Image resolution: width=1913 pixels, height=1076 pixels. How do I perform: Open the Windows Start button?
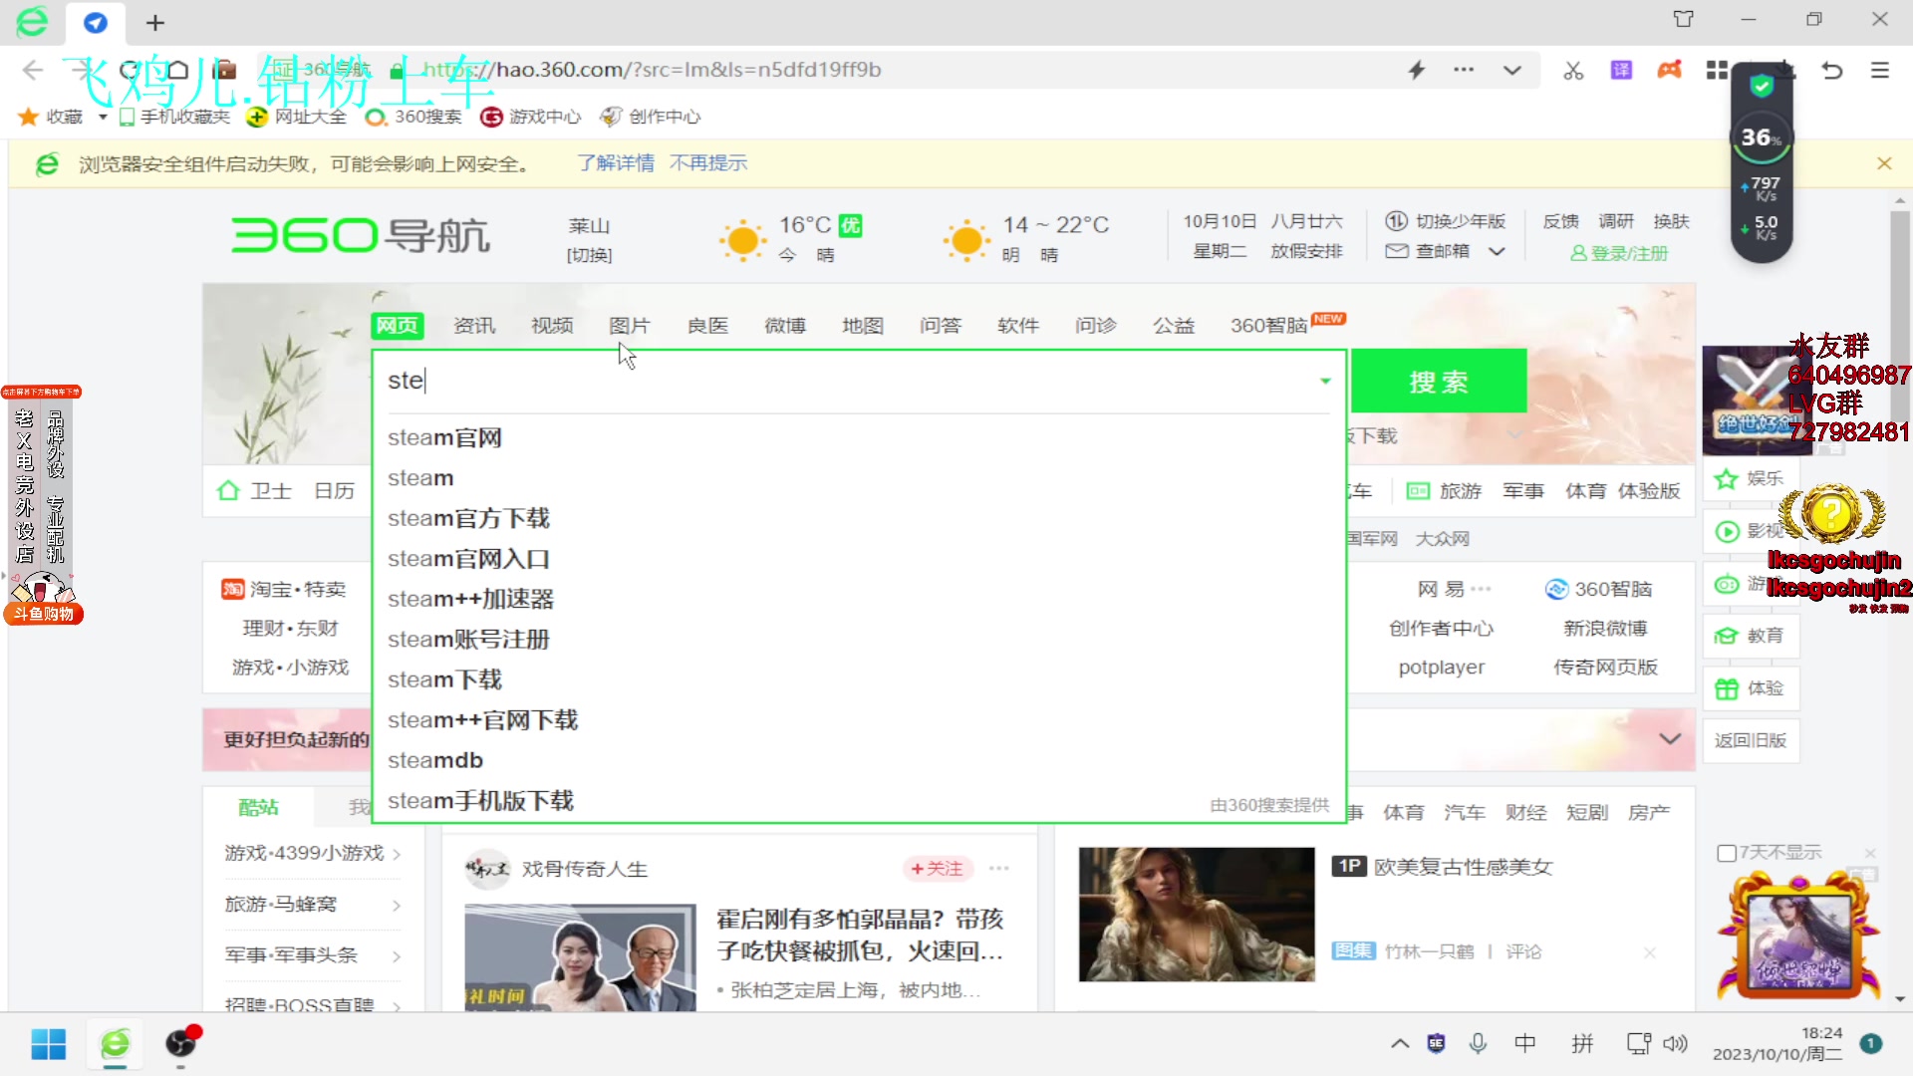pos(48,1044)
